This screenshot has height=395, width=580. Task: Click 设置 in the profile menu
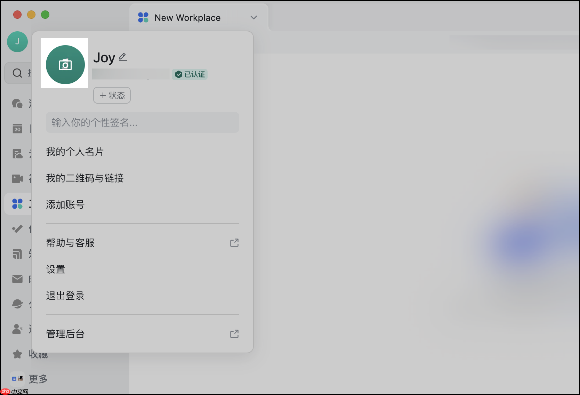pyautogui.click(x=56, y=269)
